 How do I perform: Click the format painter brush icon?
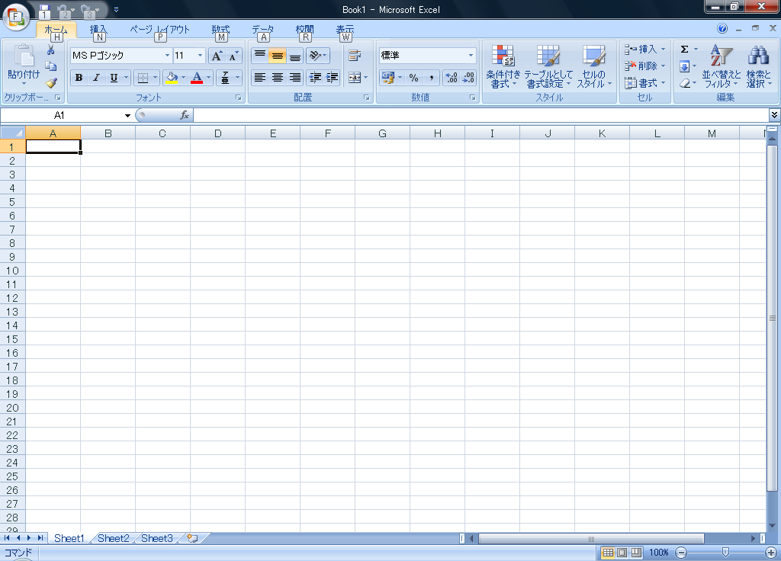(51, 83)
